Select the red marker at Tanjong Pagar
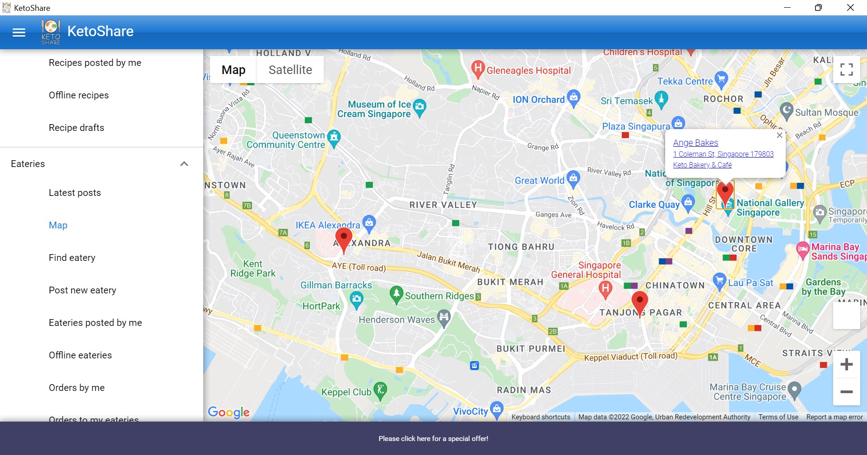This screenshot has width=867, height=455. [x=639, y=304]
